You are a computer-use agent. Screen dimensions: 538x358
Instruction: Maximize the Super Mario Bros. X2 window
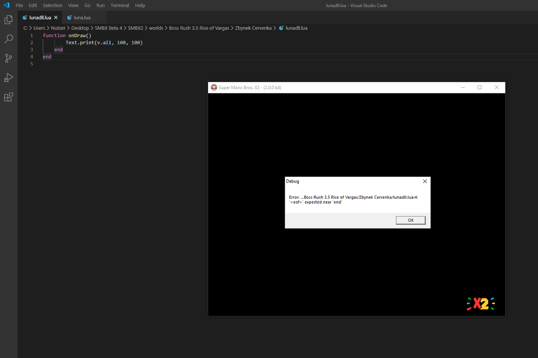point(479,87)
